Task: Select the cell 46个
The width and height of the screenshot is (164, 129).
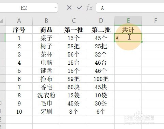Action: tap(101, 70)
